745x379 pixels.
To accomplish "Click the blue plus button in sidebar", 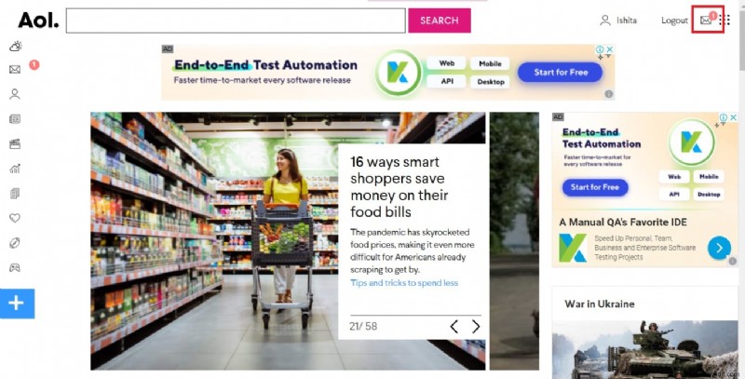I will (17, 303).
